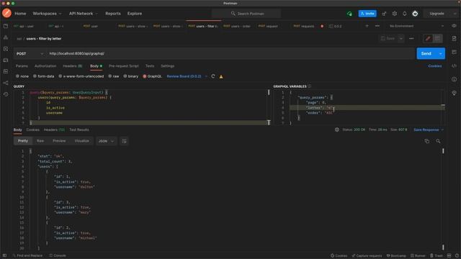Refresh the GraphQL schema with reload icon
Image resolution: width=461 pixels, height=259 pixels.
coord(213,76)
